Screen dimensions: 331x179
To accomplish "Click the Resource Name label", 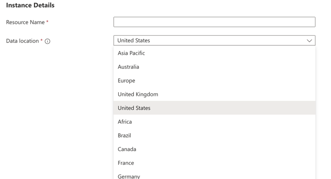I will (25, 22).
